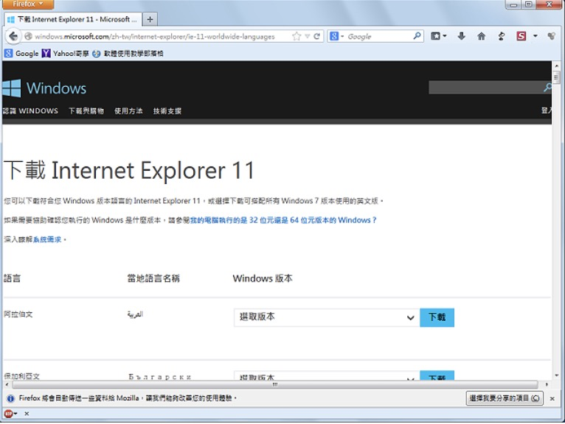
Task: Click the red S toolbar icon
Action: click(x=521, y=36)
